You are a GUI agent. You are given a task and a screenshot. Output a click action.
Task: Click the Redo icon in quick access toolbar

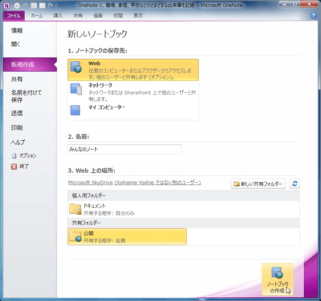50,5
